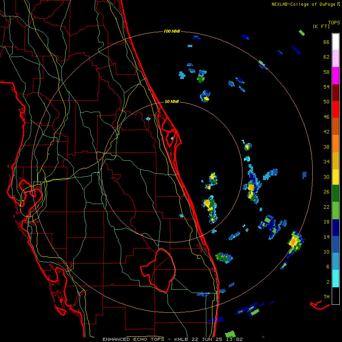The height and width of the screenshot is (342, 342).
Task: Click the white swatch in the tops legend
Action: (x=336, y=42)
